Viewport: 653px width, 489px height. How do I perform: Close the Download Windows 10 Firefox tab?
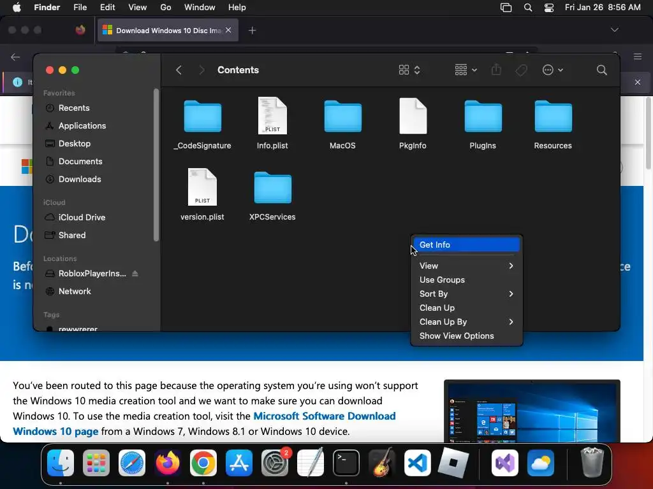(228, 30)
